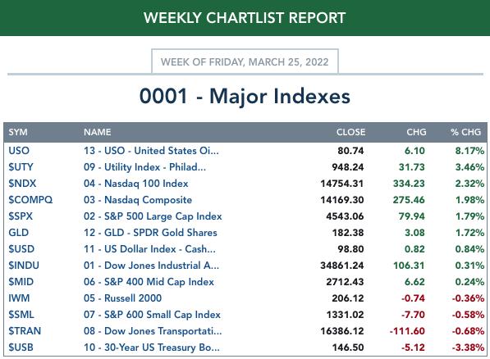Open 05 - Russell 2000 chart link
The width and height of the screenshot is (490, 359).
point(122,298)
